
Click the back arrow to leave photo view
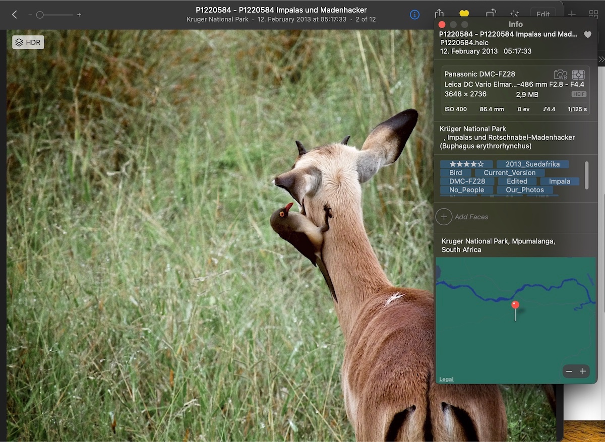pos(14,15)
